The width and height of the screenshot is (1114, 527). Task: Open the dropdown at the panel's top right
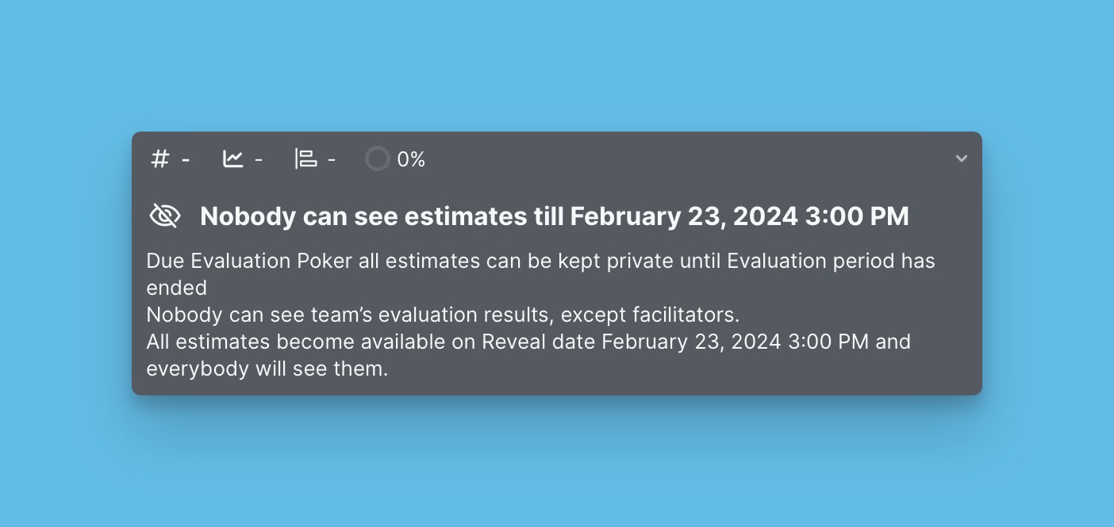point(962,158)
